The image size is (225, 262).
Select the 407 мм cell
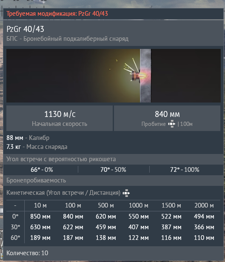(x=139, y=227)
